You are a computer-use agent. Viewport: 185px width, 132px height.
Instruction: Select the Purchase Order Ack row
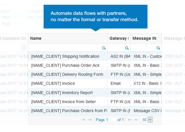(65, 65)
